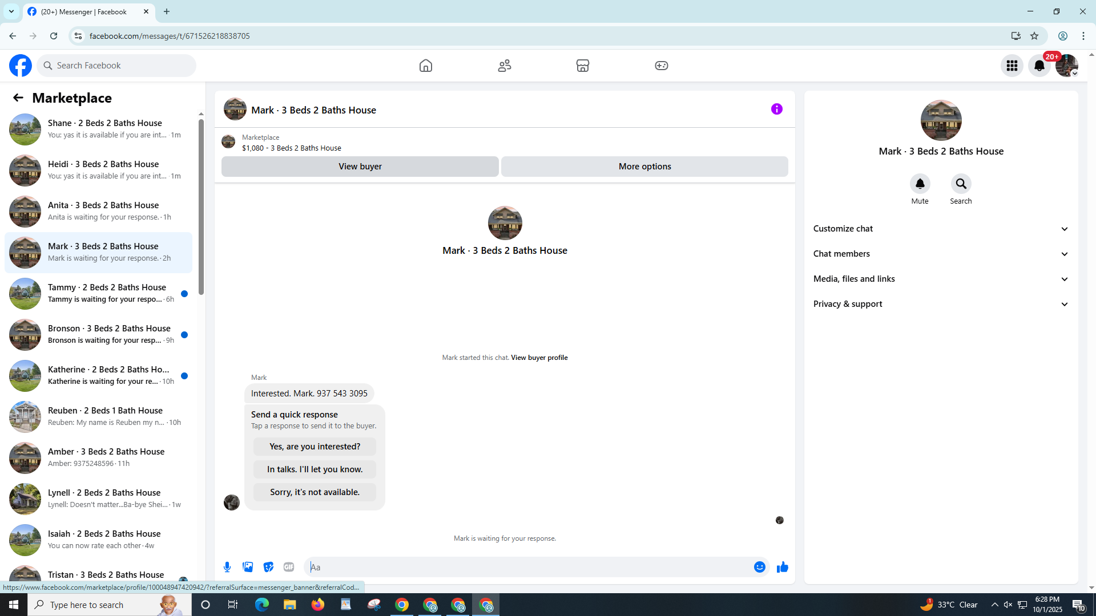Reload the page in Chrome
Screen dimensions: 1096x616
54,36
